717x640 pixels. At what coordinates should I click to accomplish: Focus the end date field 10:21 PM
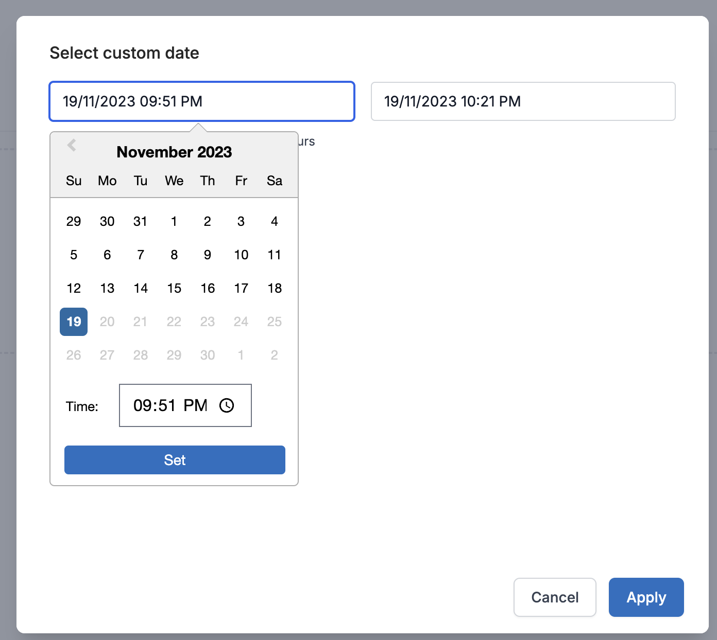pyautogui.click(x=523, y=101)
